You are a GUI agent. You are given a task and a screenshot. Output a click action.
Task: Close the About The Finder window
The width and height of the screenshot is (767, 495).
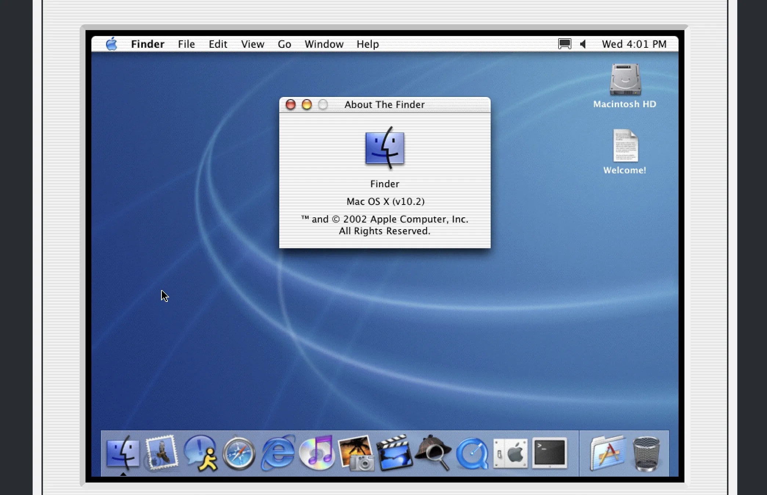tap(290, 105)
